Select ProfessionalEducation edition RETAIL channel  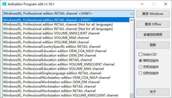tap(66, 60)
